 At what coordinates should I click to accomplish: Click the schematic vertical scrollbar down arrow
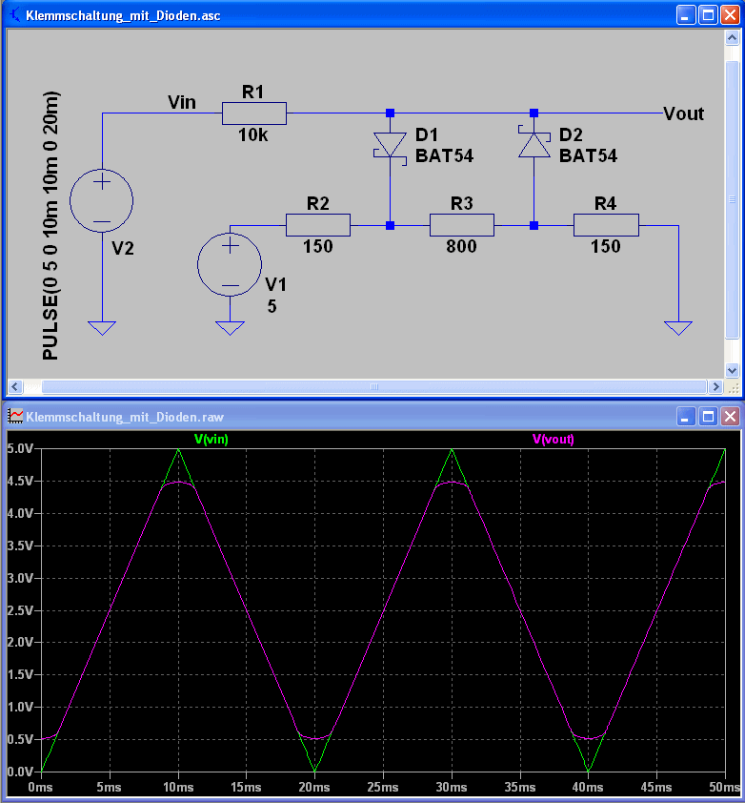click(x=732, y=370)
